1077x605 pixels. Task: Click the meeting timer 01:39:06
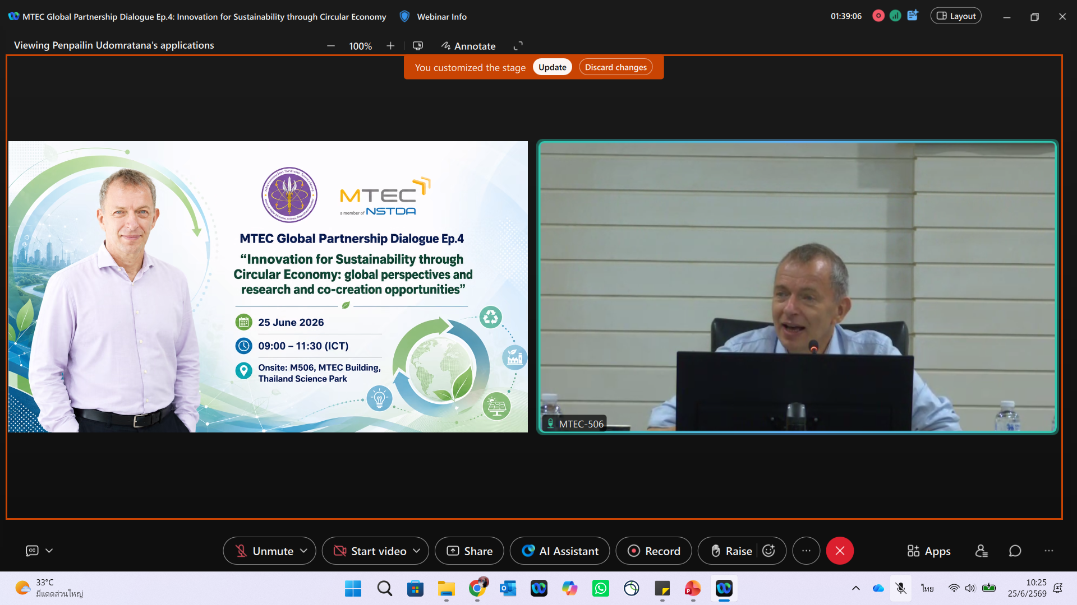846,16
